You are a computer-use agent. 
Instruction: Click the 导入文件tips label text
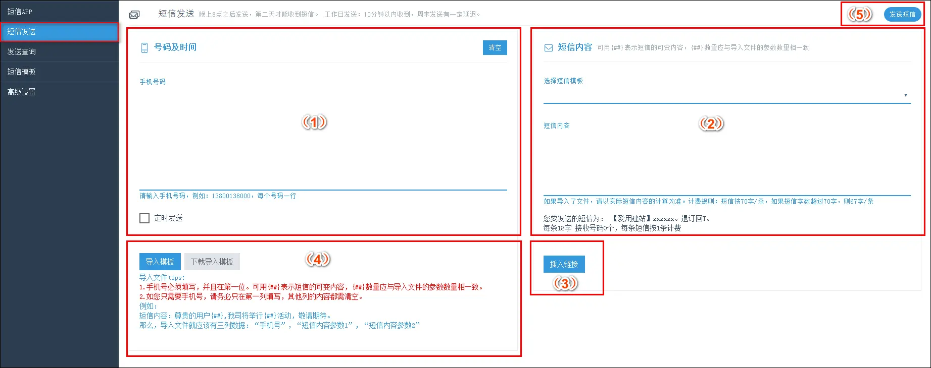[162, 277]
